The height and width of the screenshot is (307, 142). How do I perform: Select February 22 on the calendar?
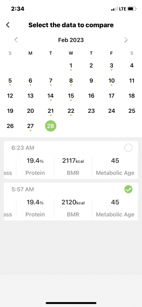tap(71, 111)
